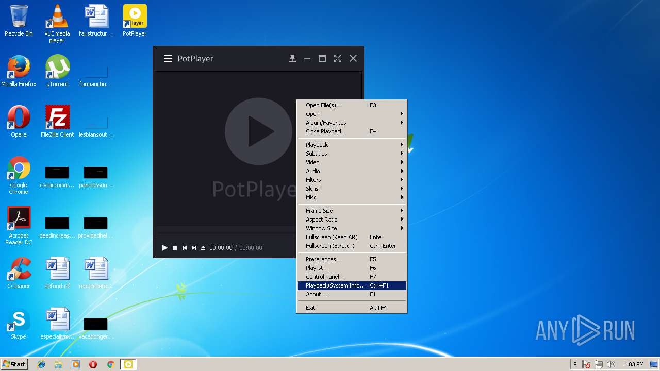Viewport: 660px width, 371px height.
Task: Start playback with the play button
Action: [x=164, y=248]
